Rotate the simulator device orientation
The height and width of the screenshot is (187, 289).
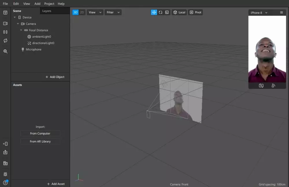tap(273, 86)
